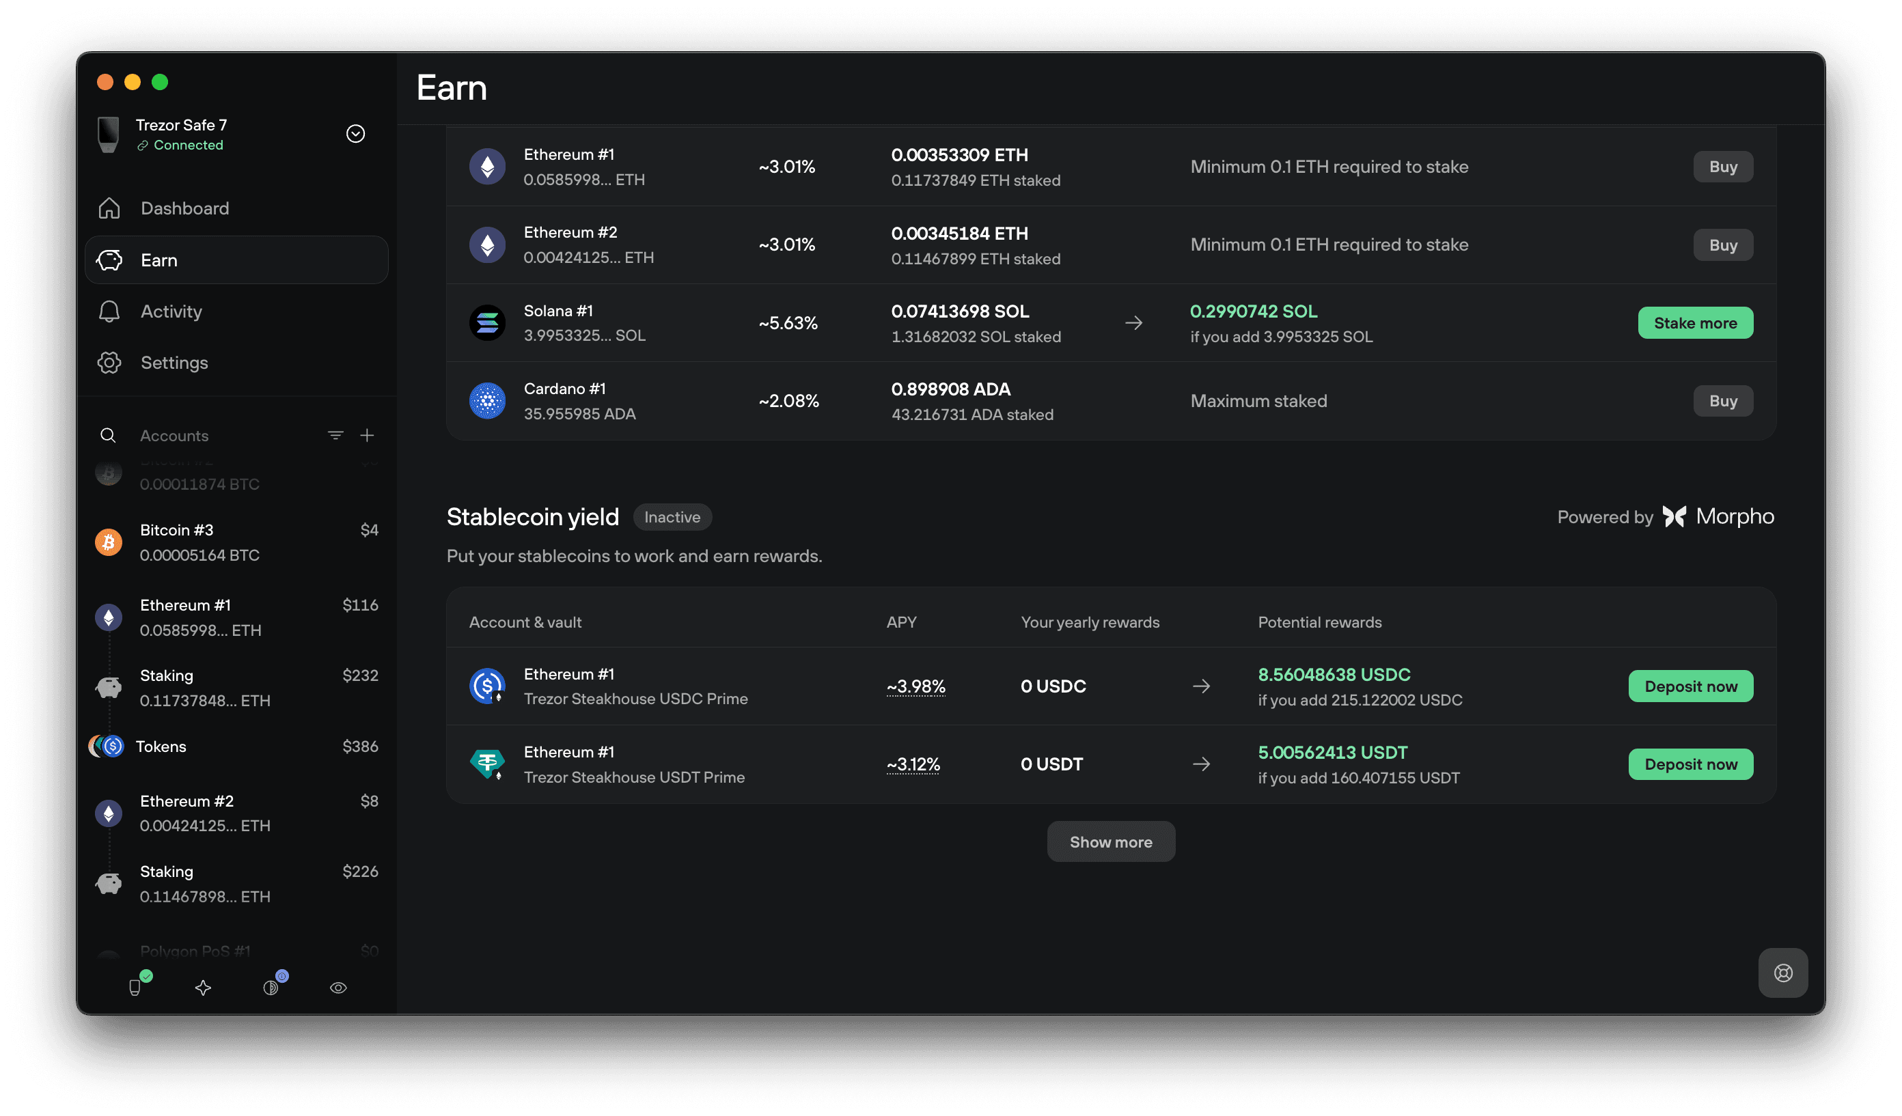
Task: Click the ~3.12% APY value for USDT
Action: (913, 764)
